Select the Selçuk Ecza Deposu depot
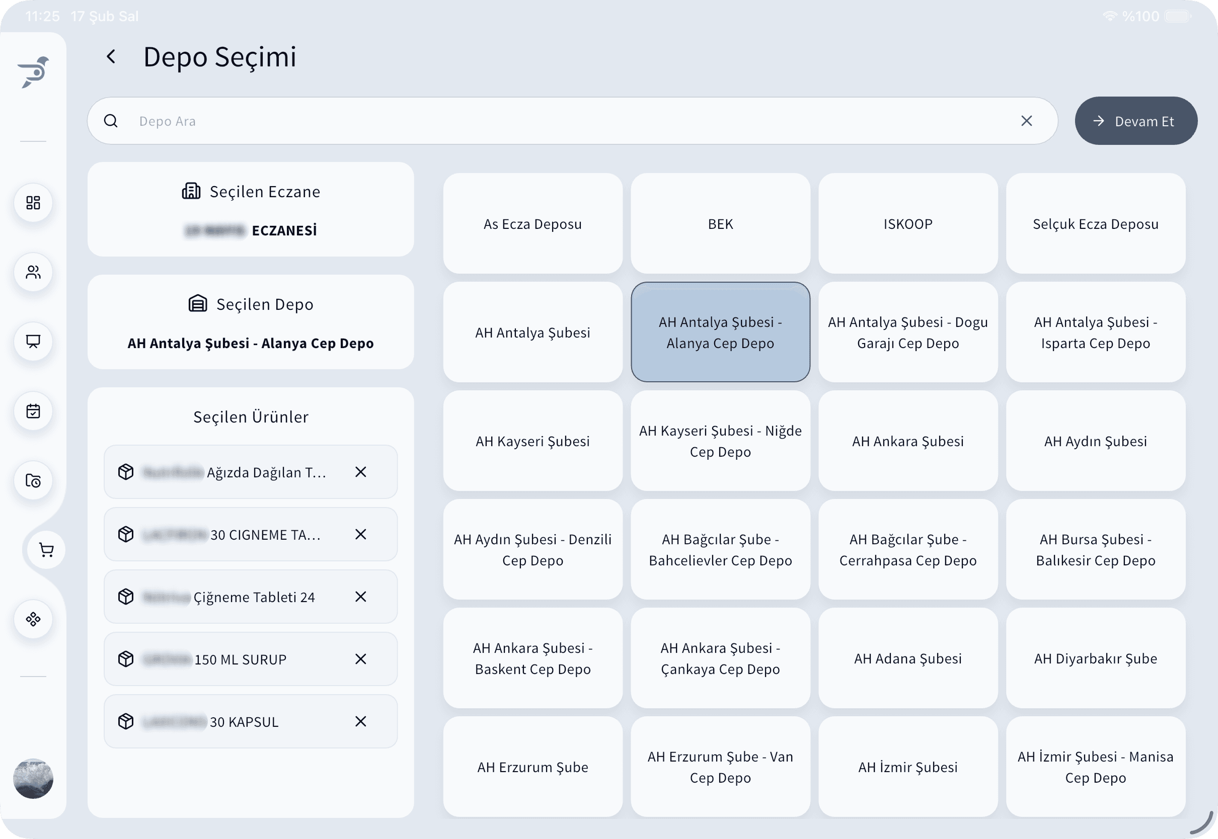 (x=1096, y=224)
